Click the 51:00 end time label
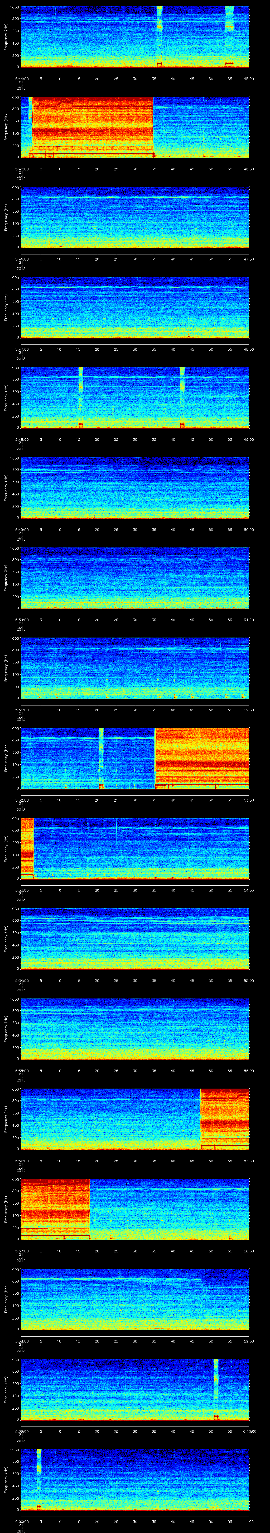Viewport: 270px width, 1533px height. [x=249, y=620]
